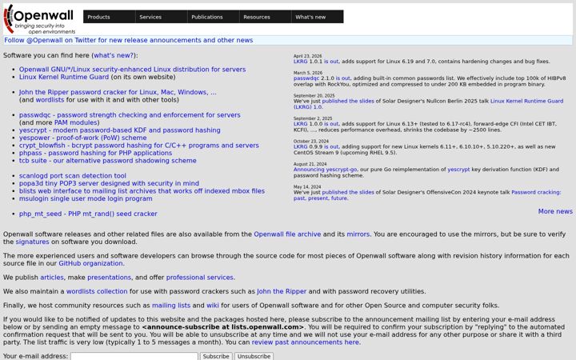576x360 pixels.
Task: Open blists web interface link
Action: pos(142,191)
